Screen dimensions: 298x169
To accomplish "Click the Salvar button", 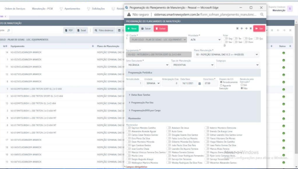I will click(x=146, y=29).
